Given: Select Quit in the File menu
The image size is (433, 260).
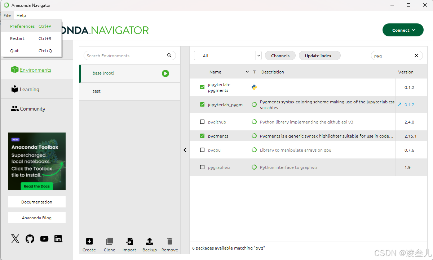Looking at the screenshot, I should click(31, 51).
